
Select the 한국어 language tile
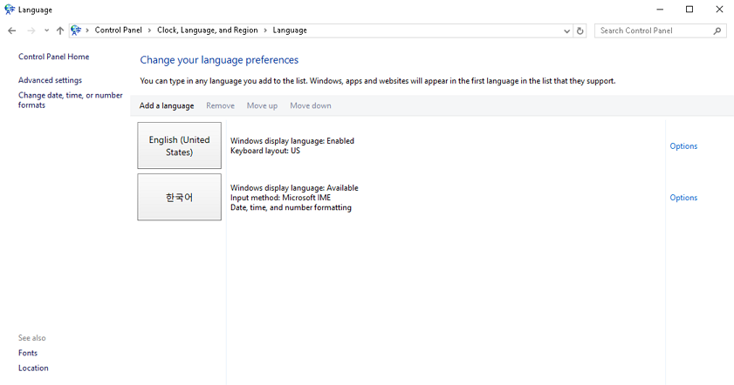[x=179, y=197]
